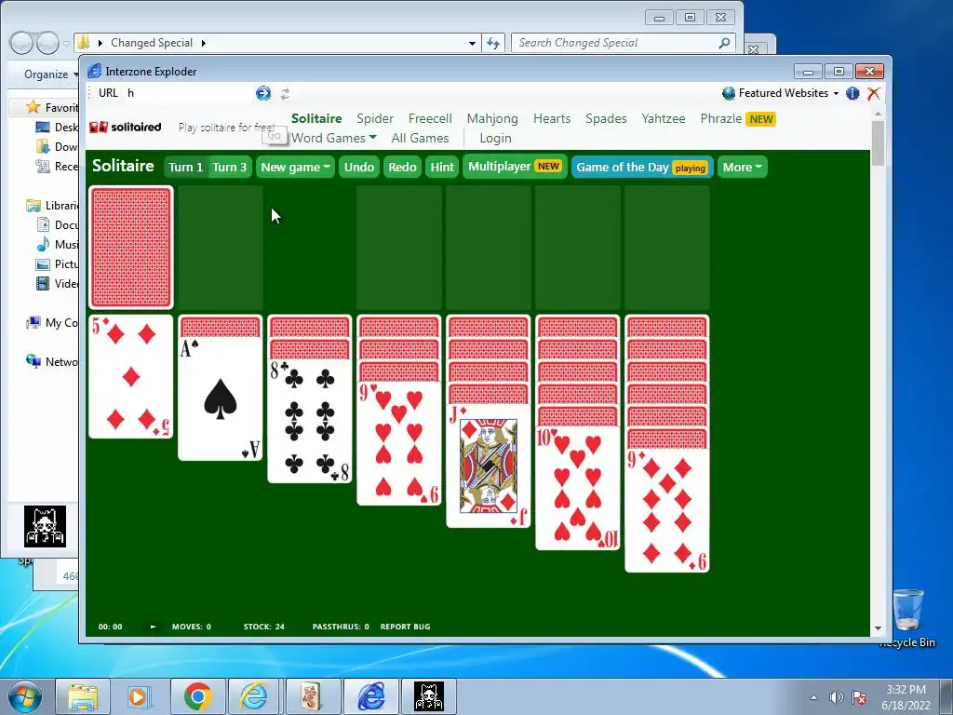Draw a card from the stock pile
Screen dimensions: 953x715
pyautogui.click(x=131, y=248)
